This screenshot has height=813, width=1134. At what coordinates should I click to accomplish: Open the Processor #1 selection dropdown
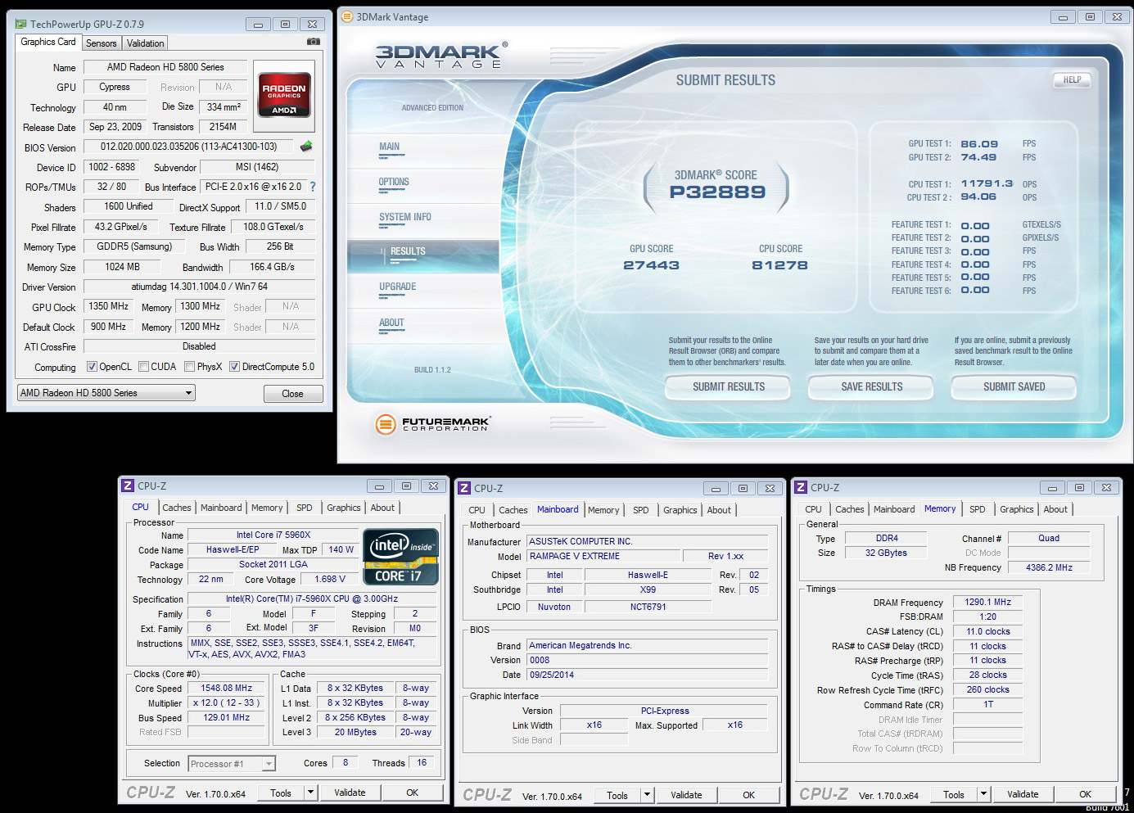(232, 764)
